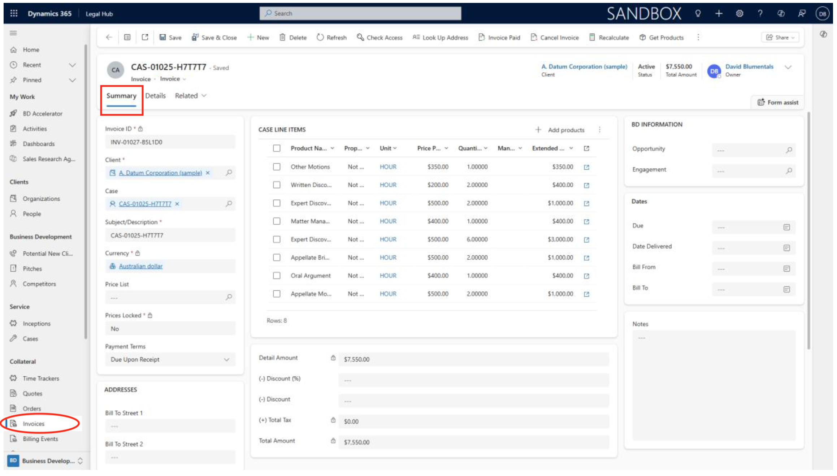The image size is (837, 476).
Task: Open Billing Events in the sidebar
Action: [40, 439]
